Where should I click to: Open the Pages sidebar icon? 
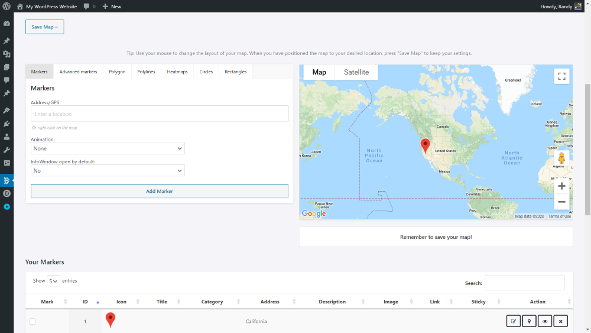point(7,67)
